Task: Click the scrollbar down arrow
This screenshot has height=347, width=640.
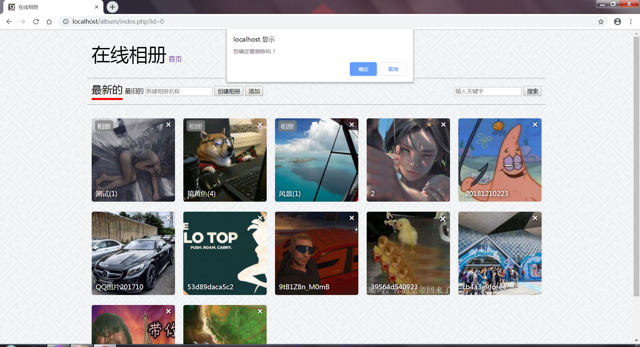Action: coord(636,341)
